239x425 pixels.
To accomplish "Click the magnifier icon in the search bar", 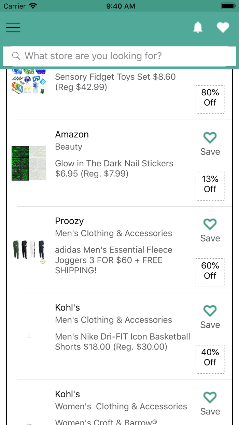I will click(16, 56).
